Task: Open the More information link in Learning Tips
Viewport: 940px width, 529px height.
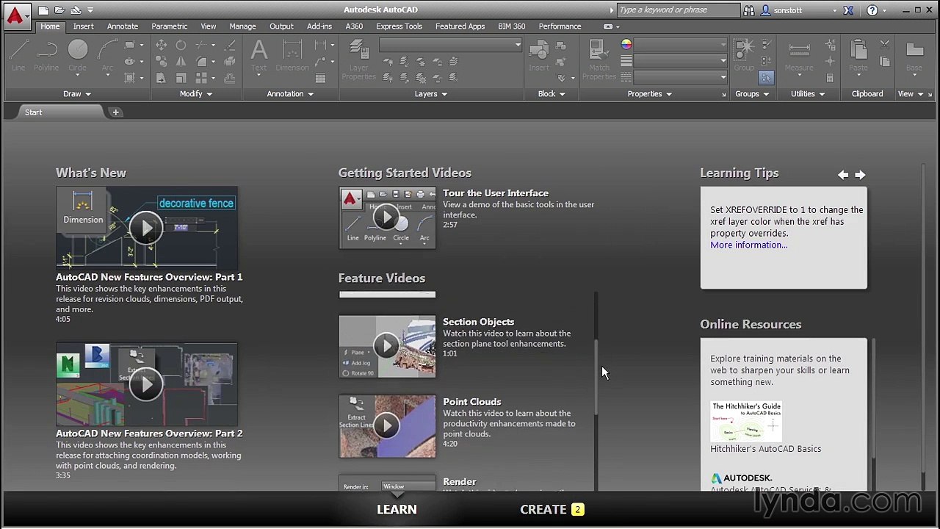Action: click(x=748, y=245)
